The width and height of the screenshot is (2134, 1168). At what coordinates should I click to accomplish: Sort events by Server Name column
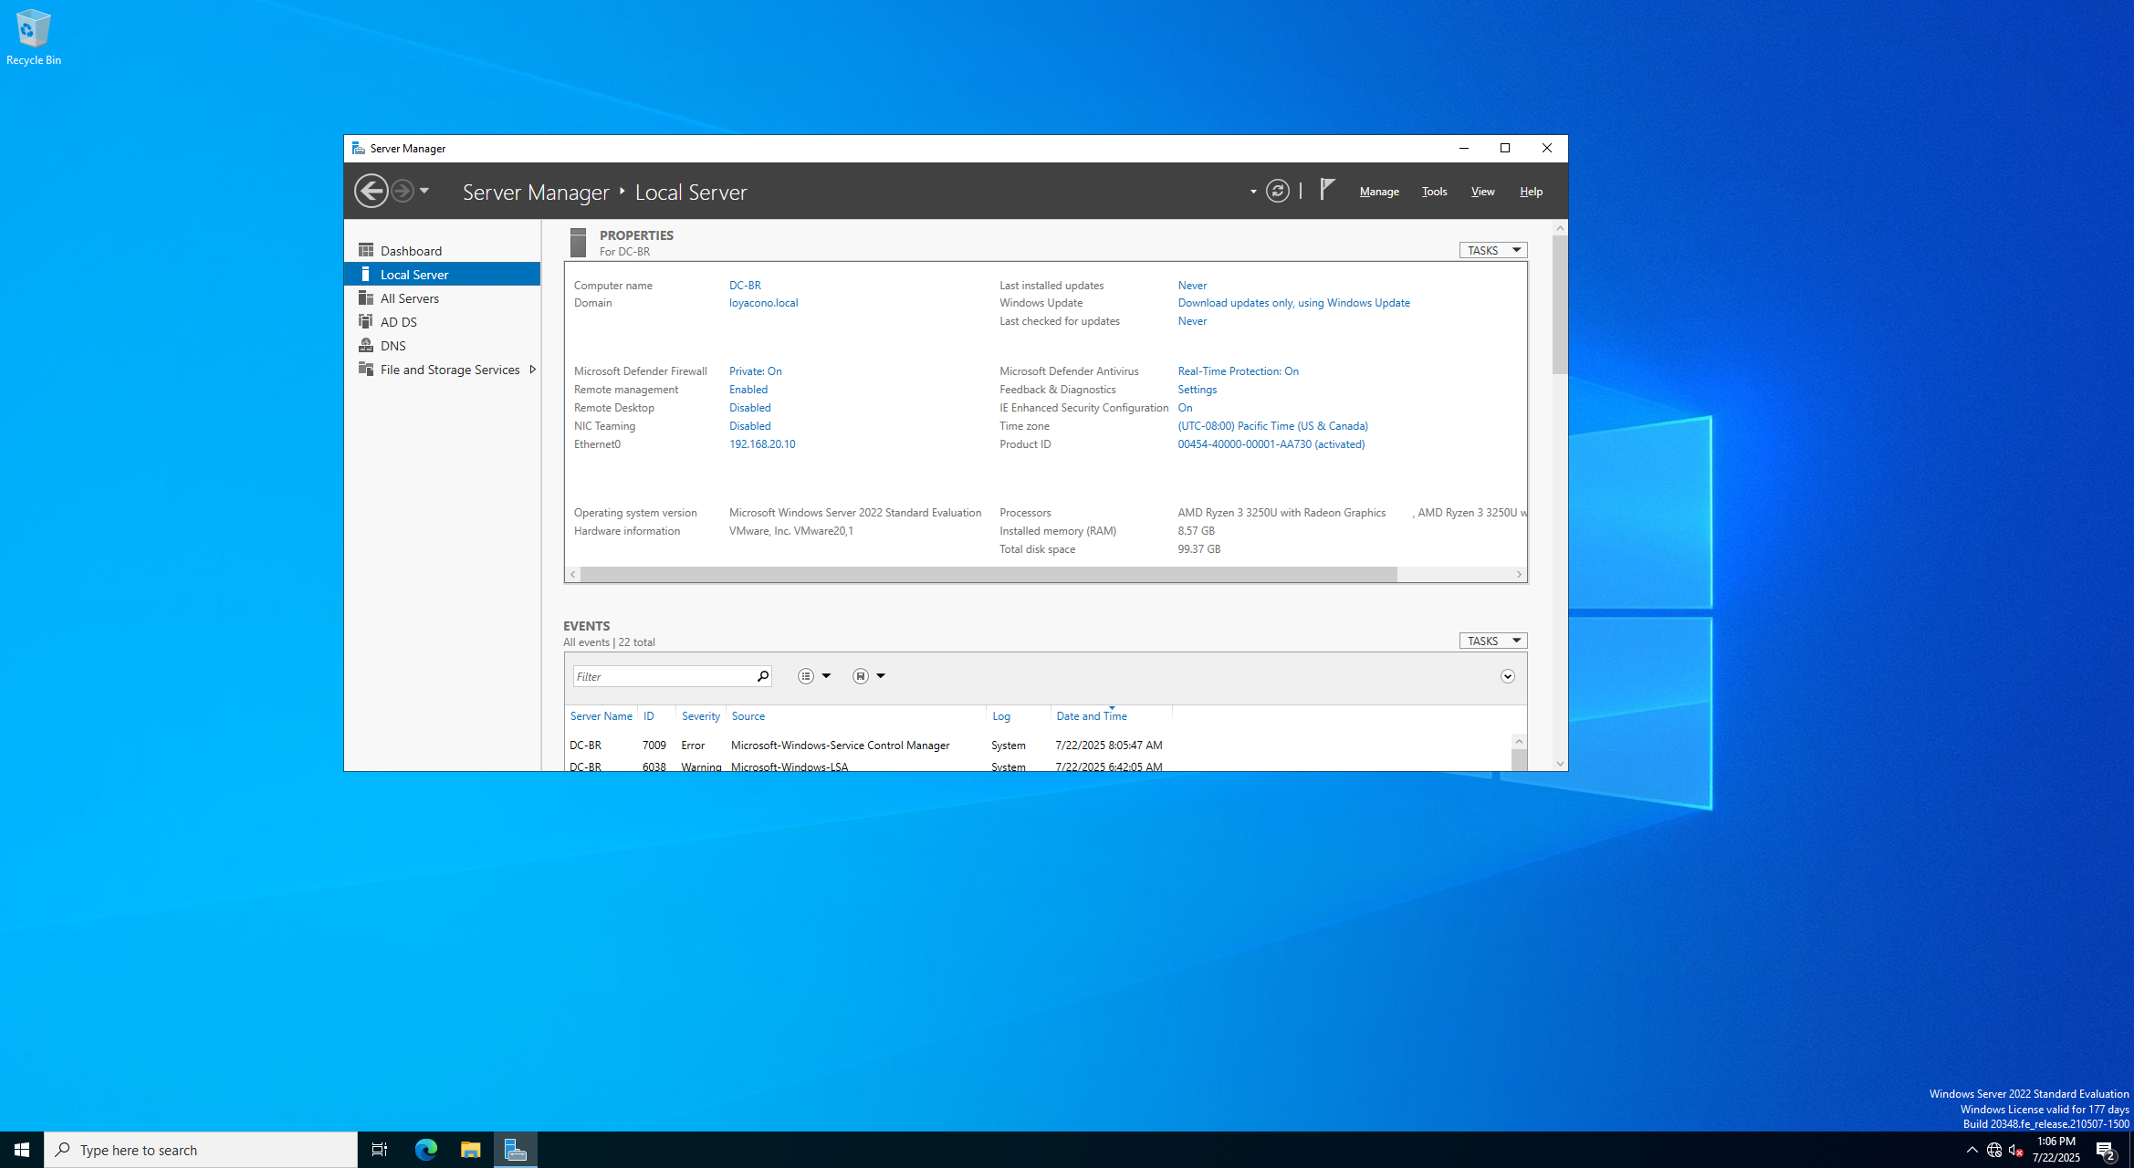point(601,716)
